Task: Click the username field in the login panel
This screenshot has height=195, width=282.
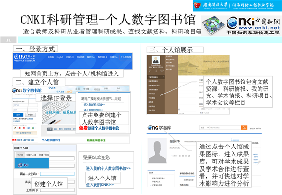Action: tap(25, 105)
